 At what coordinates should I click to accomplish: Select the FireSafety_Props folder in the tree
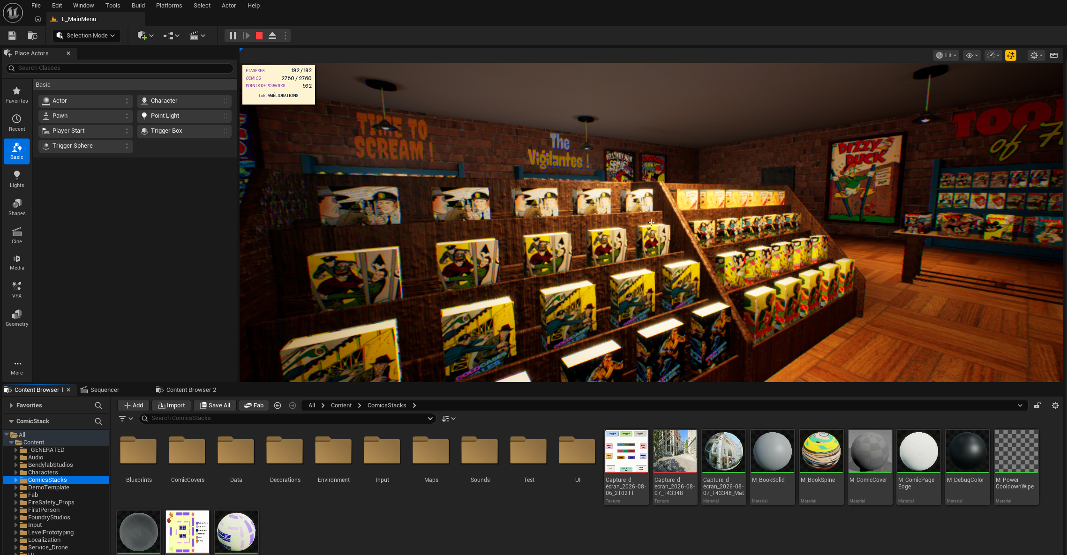coord(51,502)
